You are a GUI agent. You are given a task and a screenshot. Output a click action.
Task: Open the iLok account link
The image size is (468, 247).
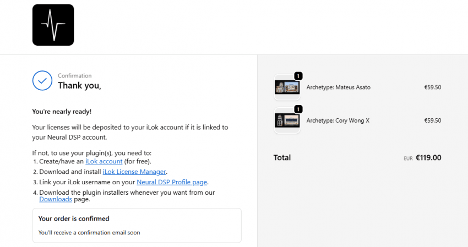point(104,161)
